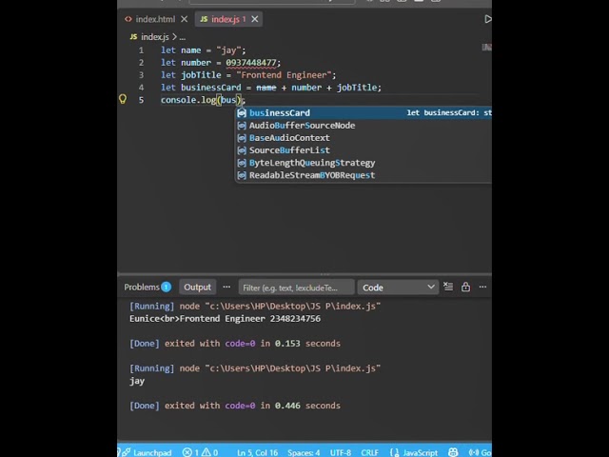Open Launchpad in the status bar
609x457 pixels.
(147, 452)
